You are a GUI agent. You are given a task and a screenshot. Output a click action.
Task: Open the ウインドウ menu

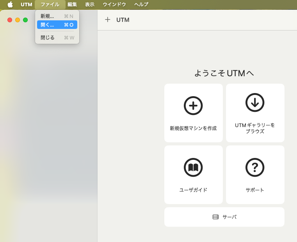pyautogui.click(x=114, y=4)
